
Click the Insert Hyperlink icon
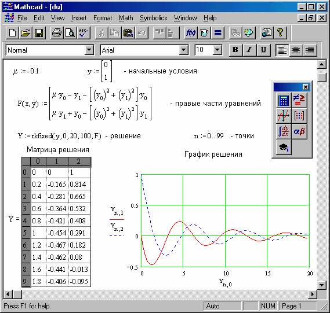tap(235, 33)
